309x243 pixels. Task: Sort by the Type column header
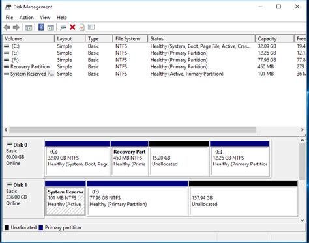(99, 38)
